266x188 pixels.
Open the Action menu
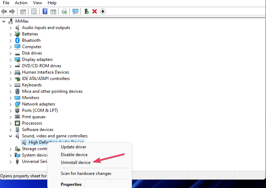(21, 3)
